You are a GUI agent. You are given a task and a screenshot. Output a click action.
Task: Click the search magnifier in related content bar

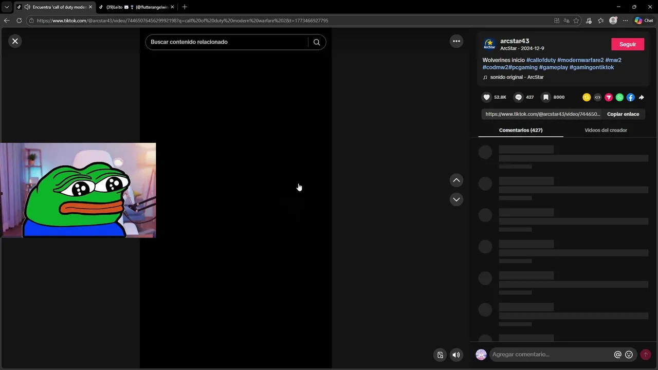point(317,42)
